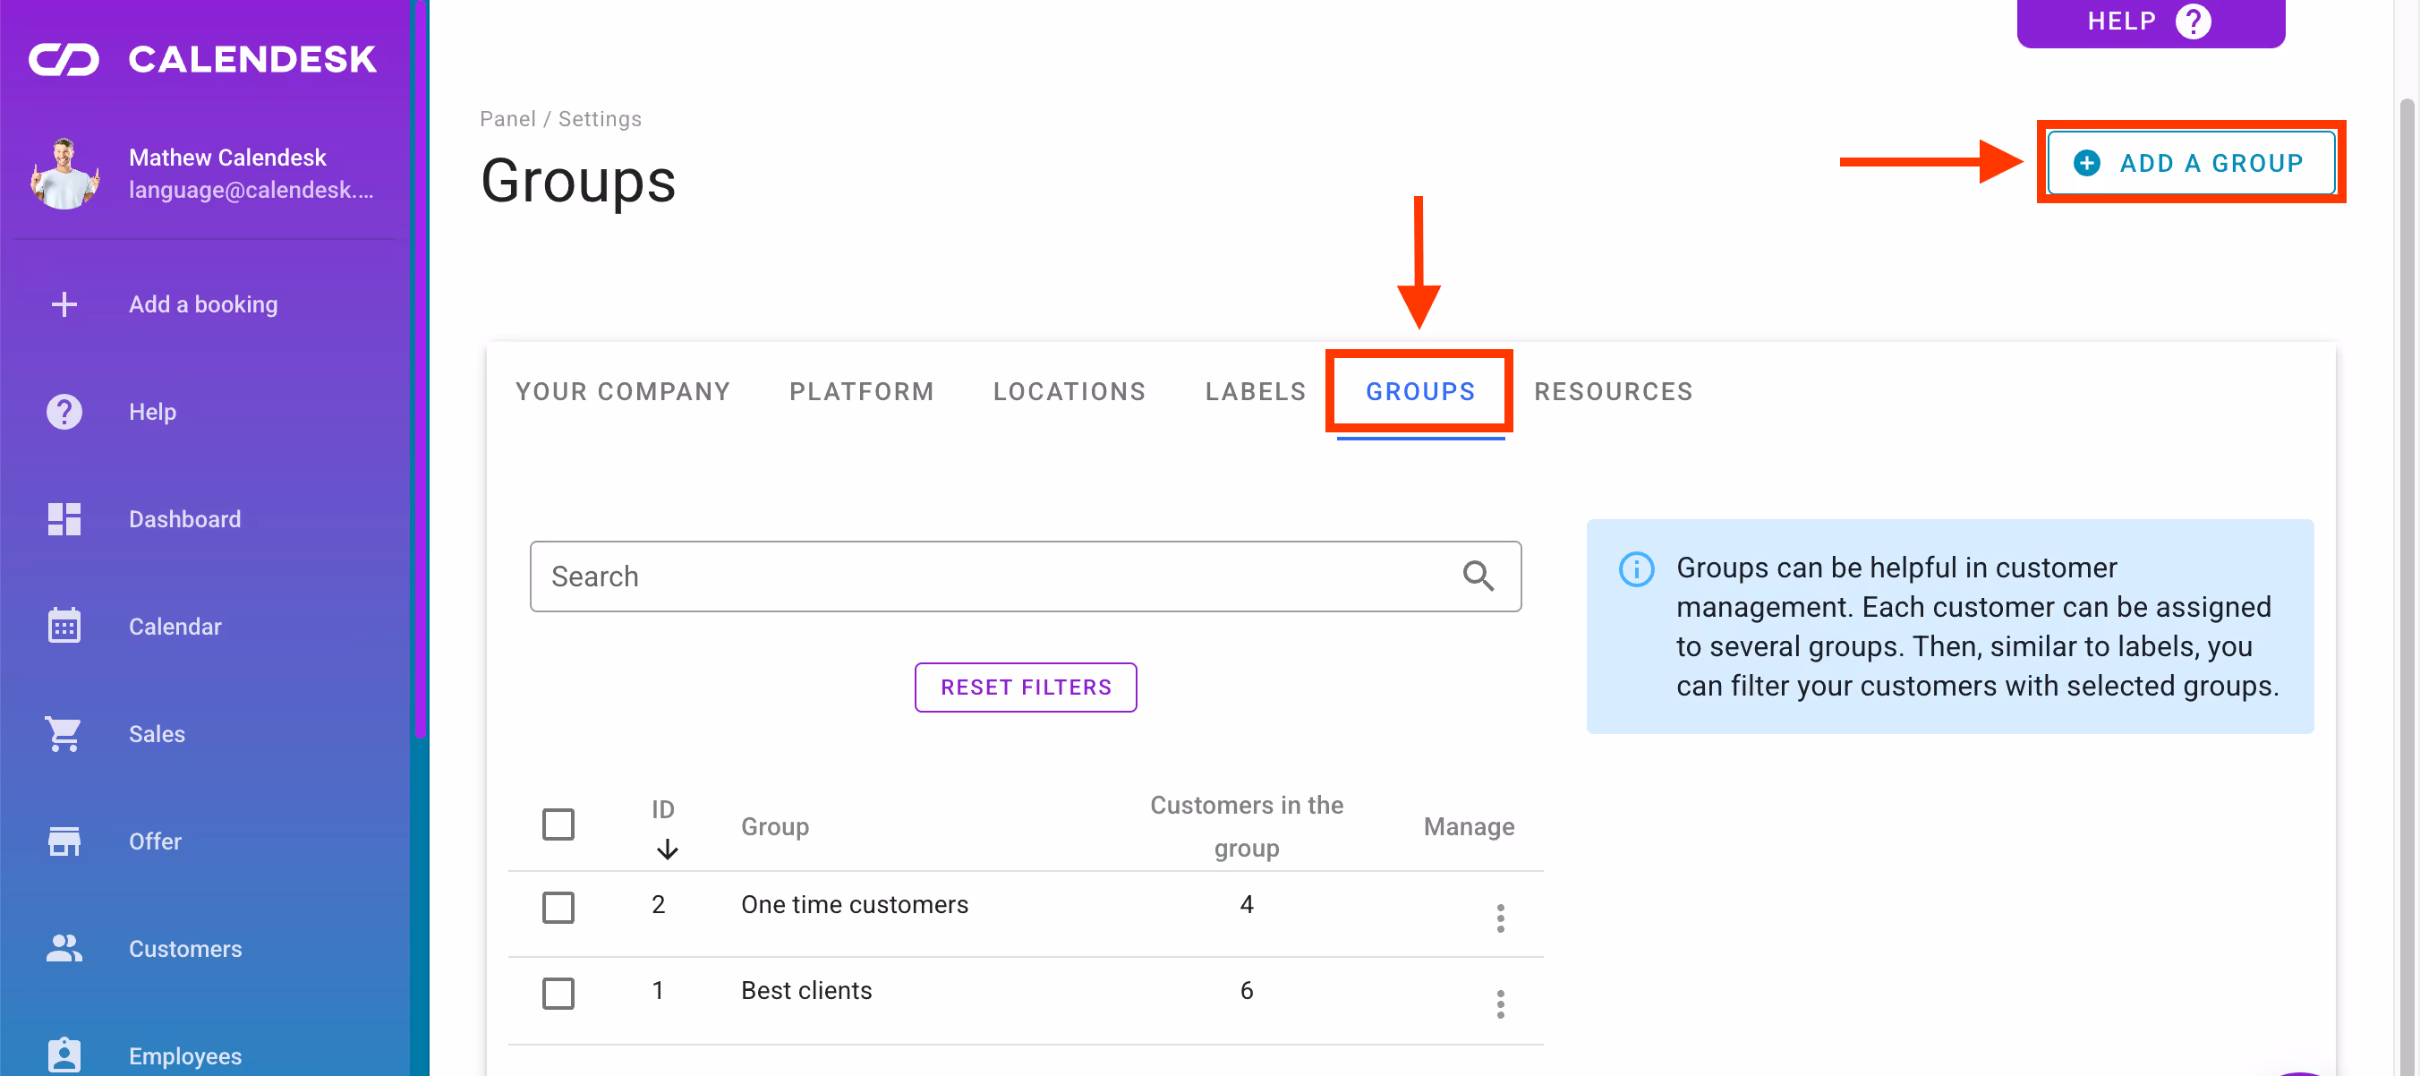The height and width of the screenshot is (1076, 2420).
Task: Open manage menu for Best clients
Action: (x=1500, y=1004)
